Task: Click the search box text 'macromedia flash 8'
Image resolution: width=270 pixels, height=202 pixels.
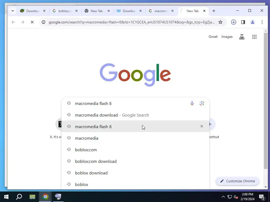Action: click(x=93, y=103)
